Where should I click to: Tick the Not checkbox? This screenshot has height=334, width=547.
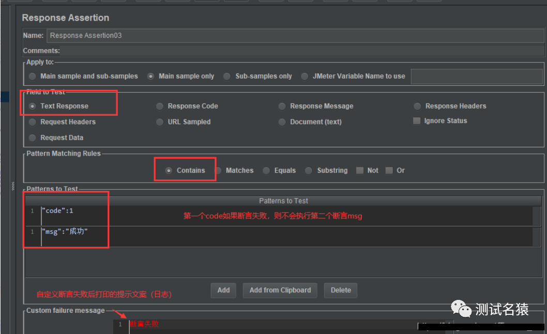point(368,170)
